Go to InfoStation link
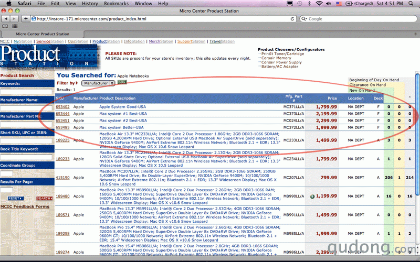 click(134, 41)
